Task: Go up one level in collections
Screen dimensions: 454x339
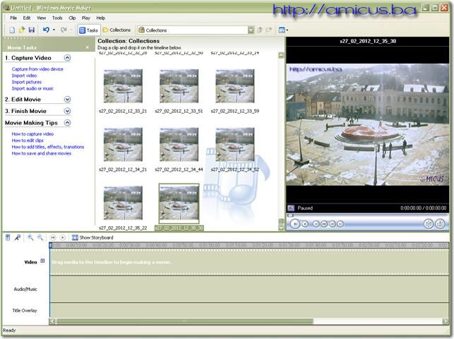Action: click(259, 30)
